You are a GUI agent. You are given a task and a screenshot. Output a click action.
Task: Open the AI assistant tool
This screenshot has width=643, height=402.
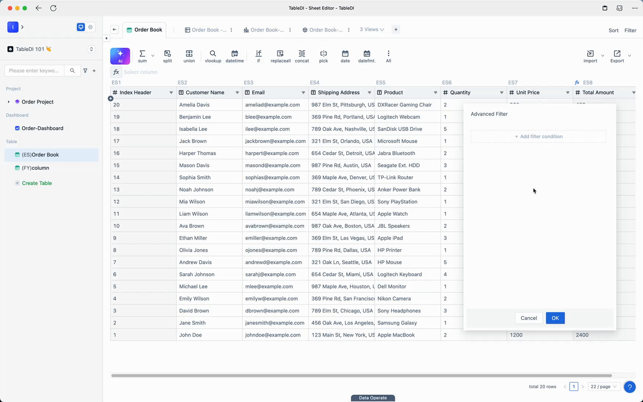(x=120, y=56)
